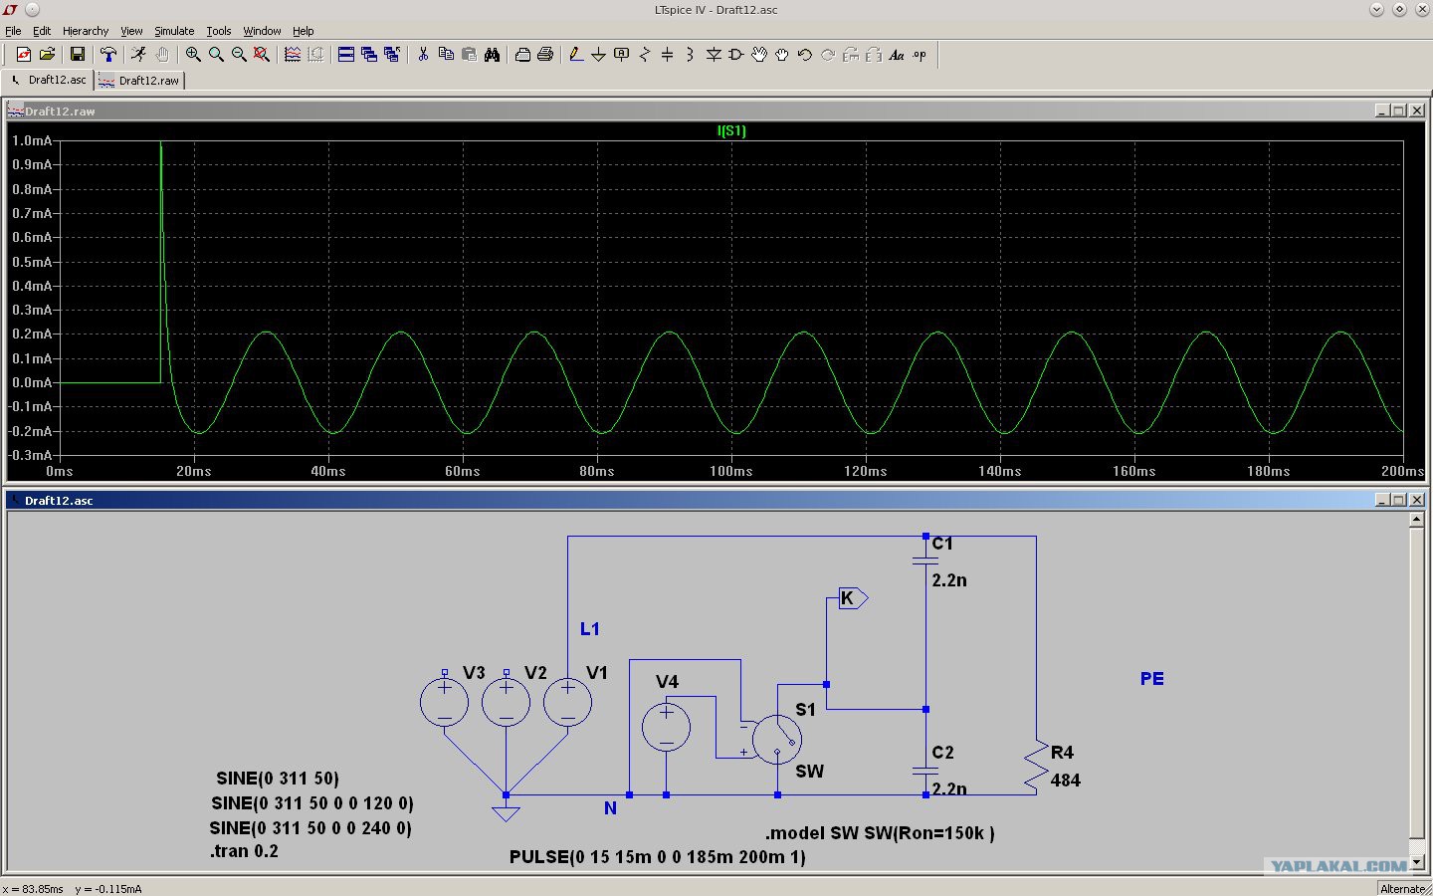This screenshot has height=896, width=1433.
Task: Click the Zoom in magnifier icon
Action: (193, 55)
